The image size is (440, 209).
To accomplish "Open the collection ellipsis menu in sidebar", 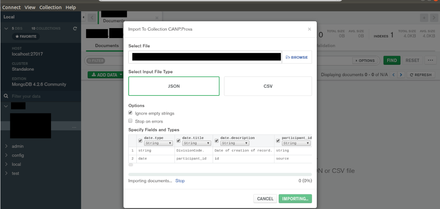I will [x=74, y=127].
